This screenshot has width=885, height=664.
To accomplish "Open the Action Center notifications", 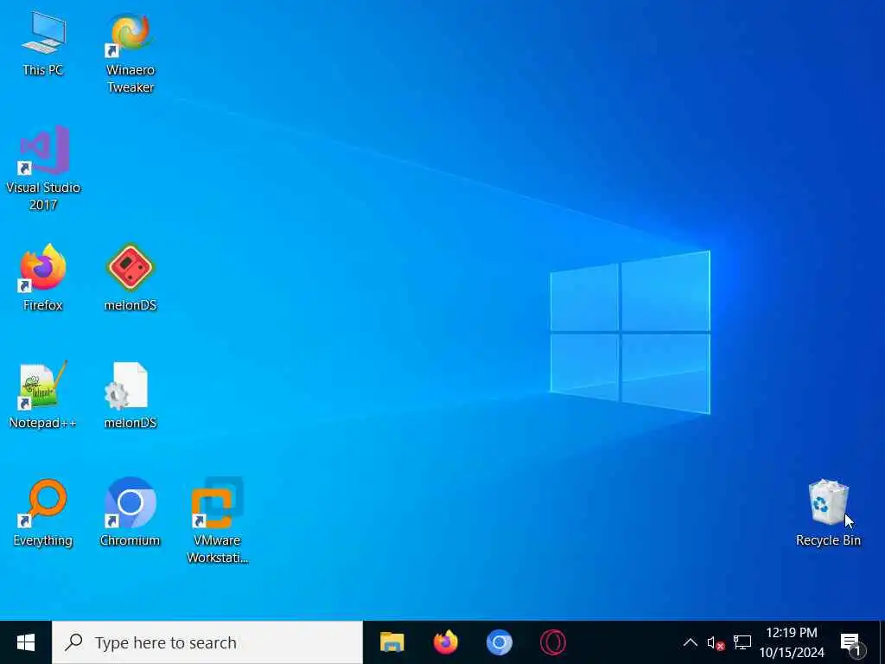I will click(x=851, y=642).
